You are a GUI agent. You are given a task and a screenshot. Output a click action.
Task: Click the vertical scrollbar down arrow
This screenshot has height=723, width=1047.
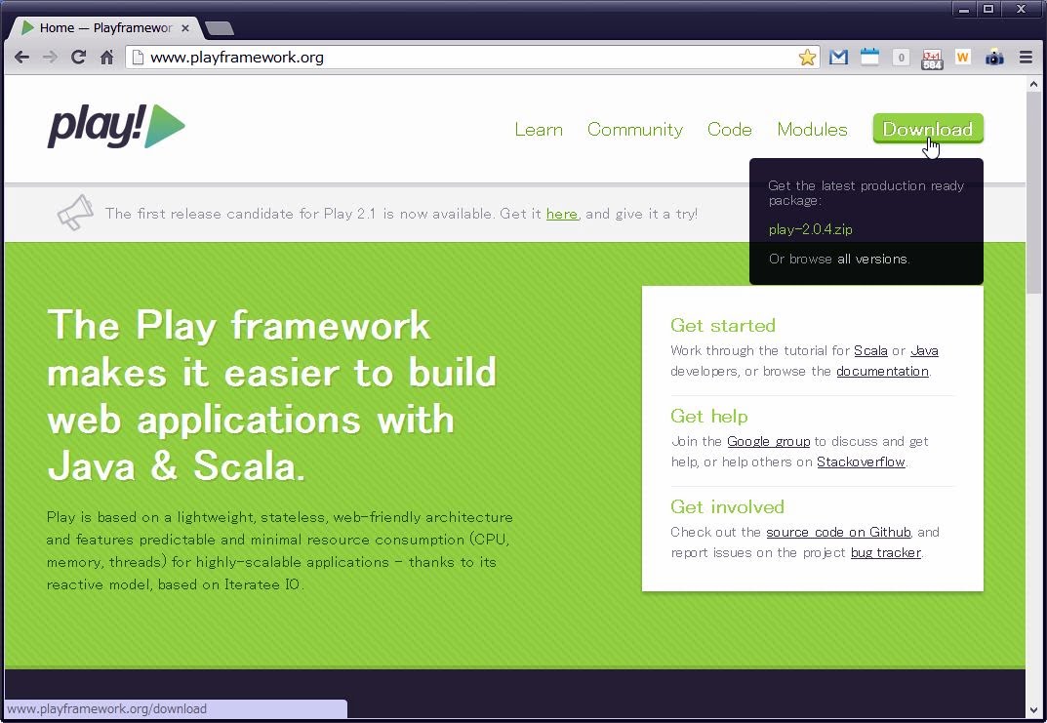1034,710
